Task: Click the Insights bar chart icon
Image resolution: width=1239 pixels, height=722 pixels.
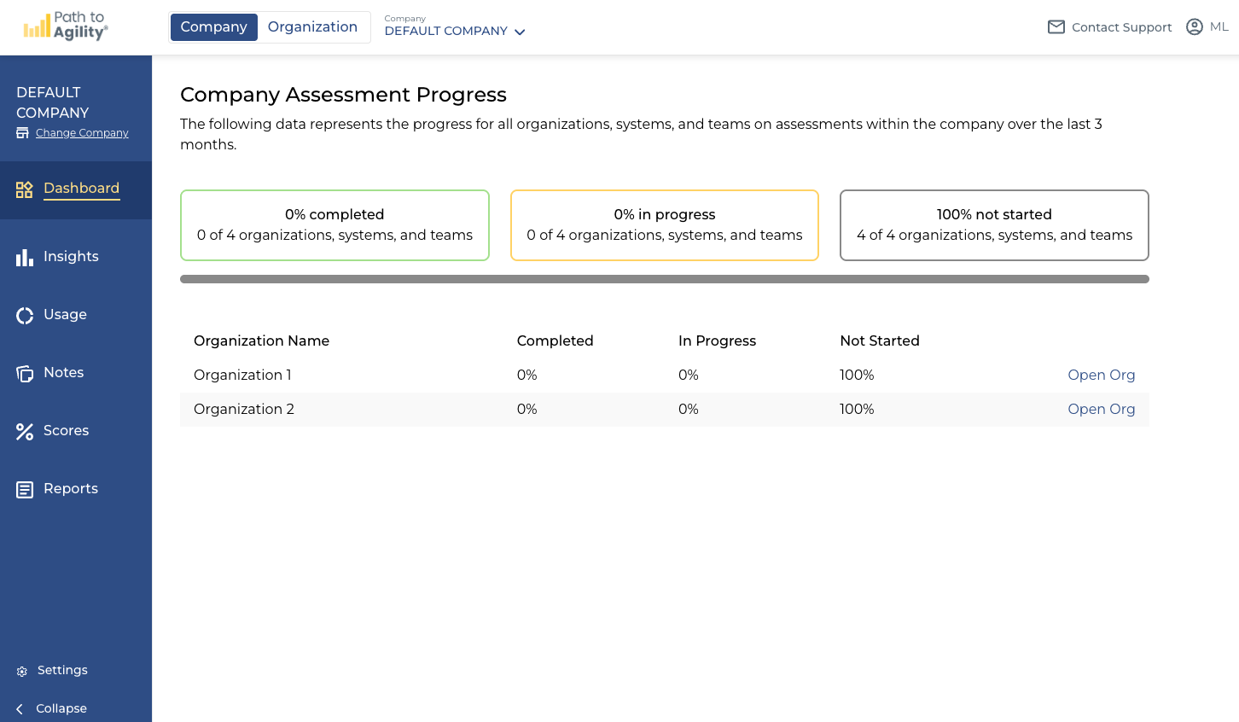Action: (x=25, y=257)
